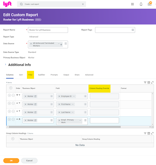Move Employee ID row down one

click(20, 95)
